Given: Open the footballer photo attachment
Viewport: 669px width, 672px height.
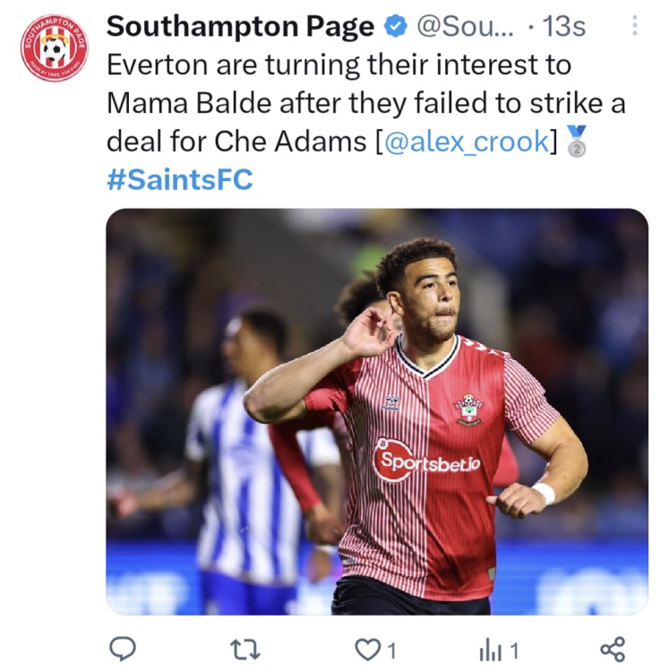Looking at the screenshot, I should pos(376,412).
